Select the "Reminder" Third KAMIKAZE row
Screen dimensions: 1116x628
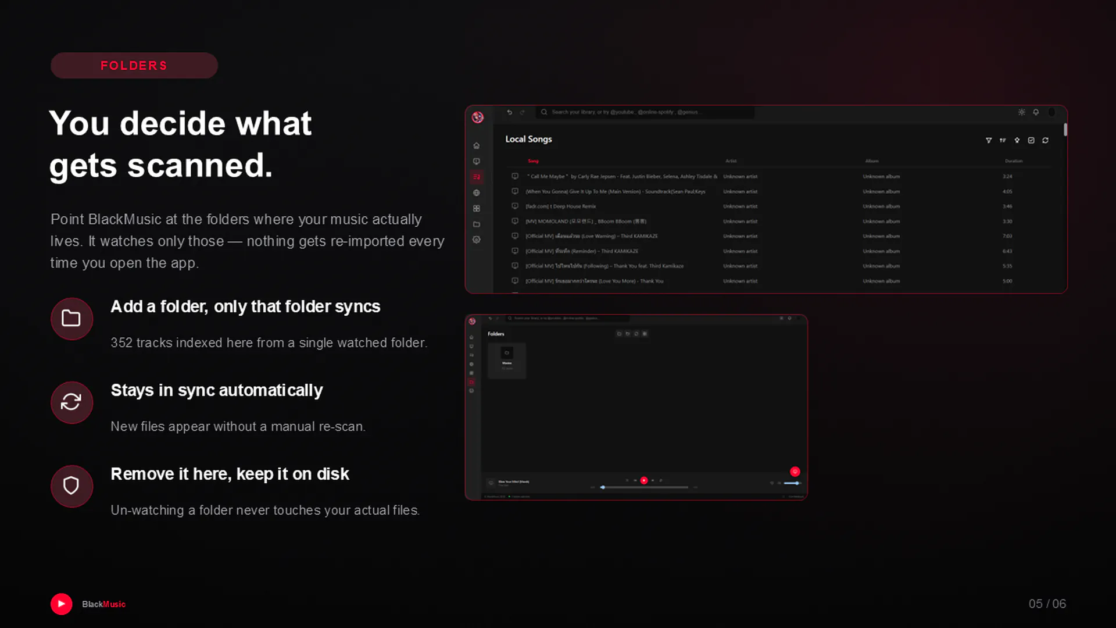click(x=779, y=251)
